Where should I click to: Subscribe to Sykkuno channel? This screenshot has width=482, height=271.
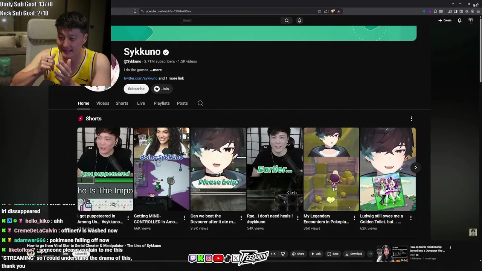[x=136, y=89]
